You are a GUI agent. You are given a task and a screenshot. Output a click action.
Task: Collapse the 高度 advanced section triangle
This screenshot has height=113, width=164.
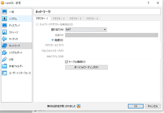click(53, 40)
